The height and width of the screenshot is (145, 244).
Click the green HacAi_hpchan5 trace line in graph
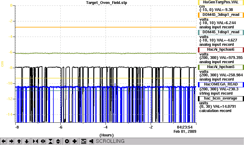pos(106,53)
